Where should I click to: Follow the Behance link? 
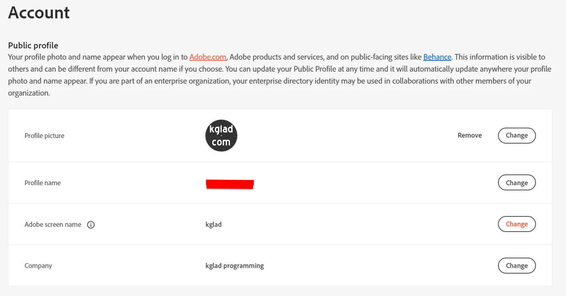pos(437,57)
